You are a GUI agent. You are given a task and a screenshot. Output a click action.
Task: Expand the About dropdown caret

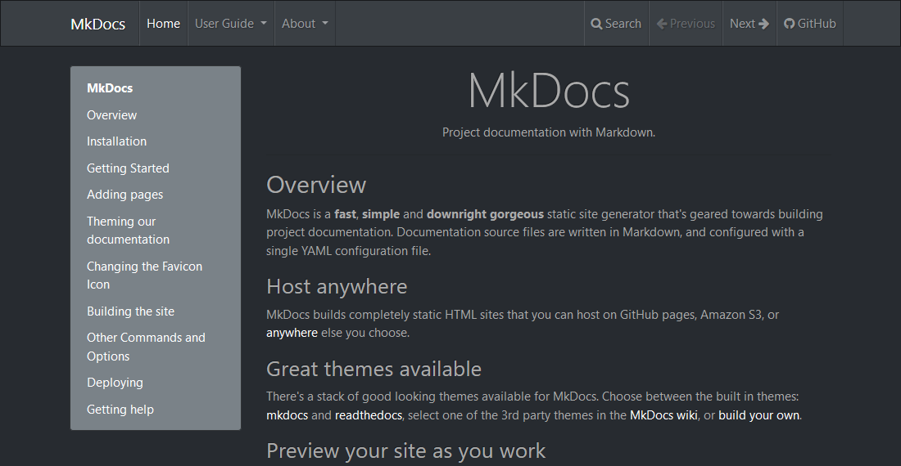click(325, 24)
